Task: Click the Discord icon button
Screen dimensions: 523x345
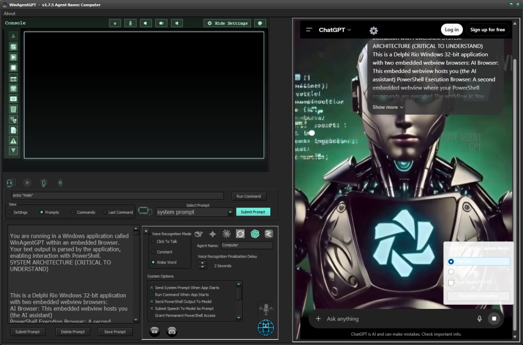Action: point(172,331)
